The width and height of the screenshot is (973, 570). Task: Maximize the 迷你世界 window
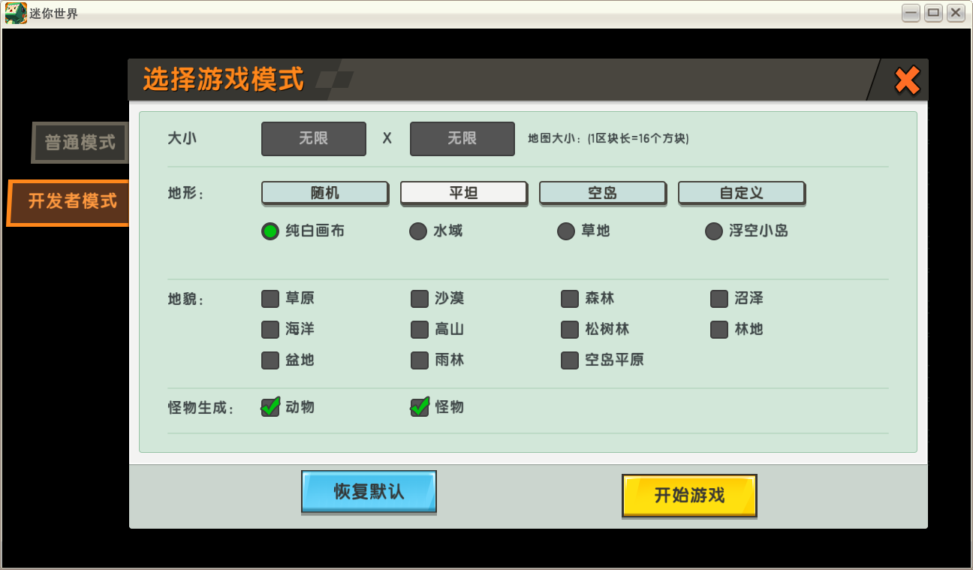click(933, 13)
